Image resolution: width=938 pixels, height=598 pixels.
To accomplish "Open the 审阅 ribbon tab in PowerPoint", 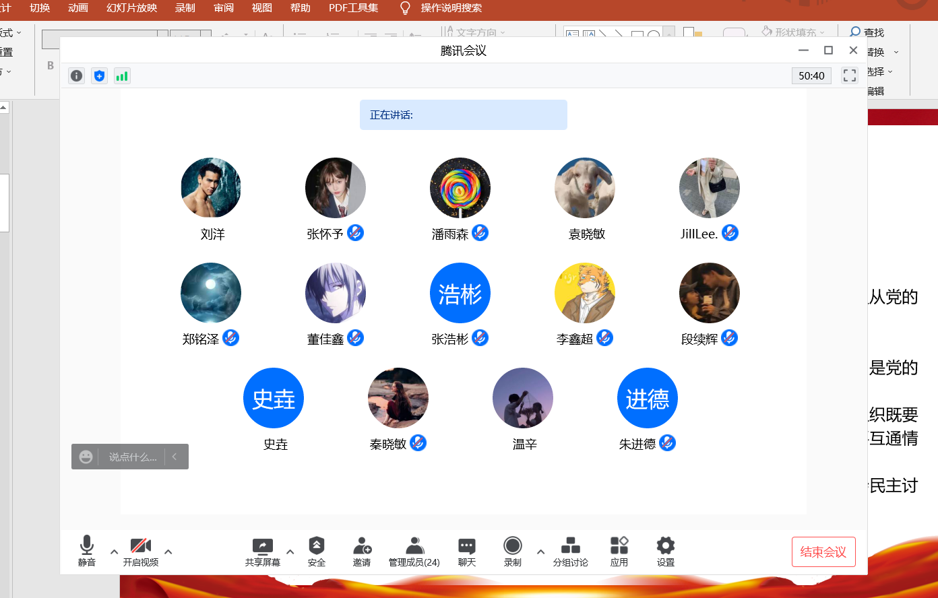I will coord(223,8).
